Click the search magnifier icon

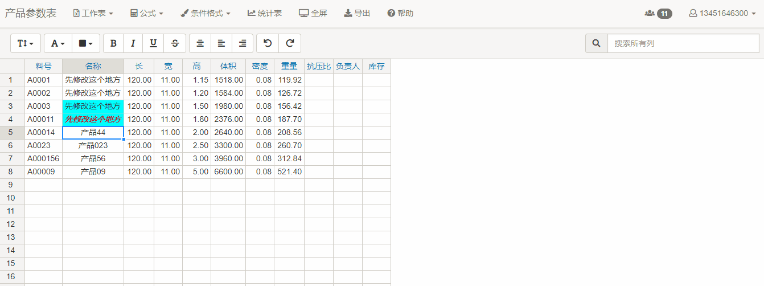click(597, 43)
